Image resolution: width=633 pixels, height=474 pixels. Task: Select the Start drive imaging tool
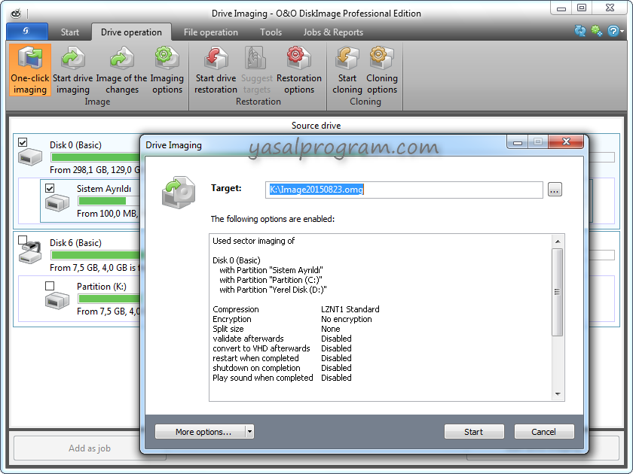click(73, 69)
